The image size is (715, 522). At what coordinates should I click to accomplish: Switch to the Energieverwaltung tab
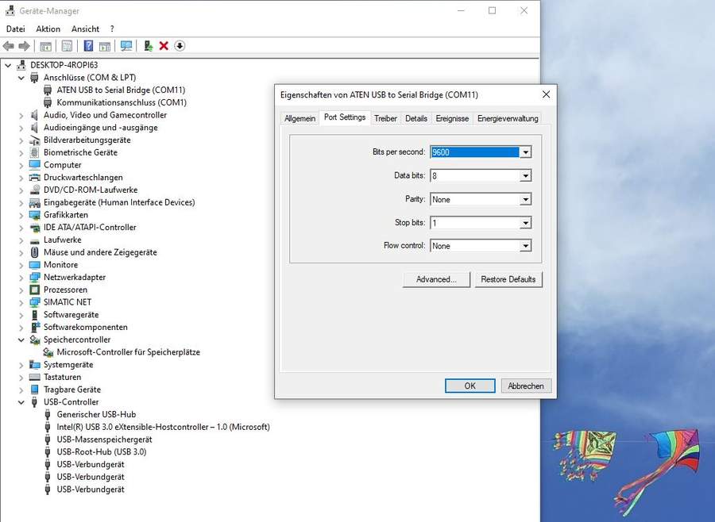click(x=508, y=118)
